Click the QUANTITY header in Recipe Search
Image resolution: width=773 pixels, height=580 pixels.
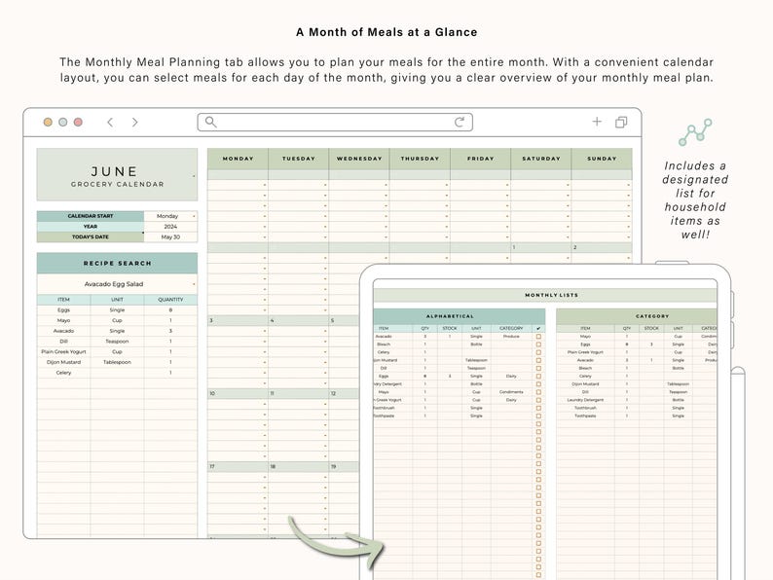tap(170, 300)
